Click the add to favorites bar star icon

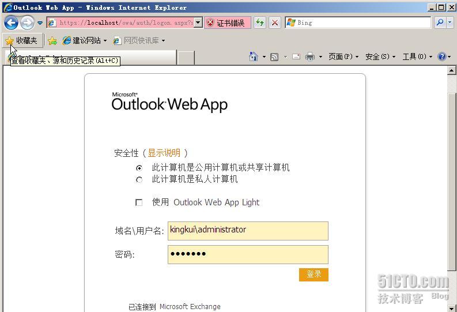pyautogui.click(x=52, y=41)
